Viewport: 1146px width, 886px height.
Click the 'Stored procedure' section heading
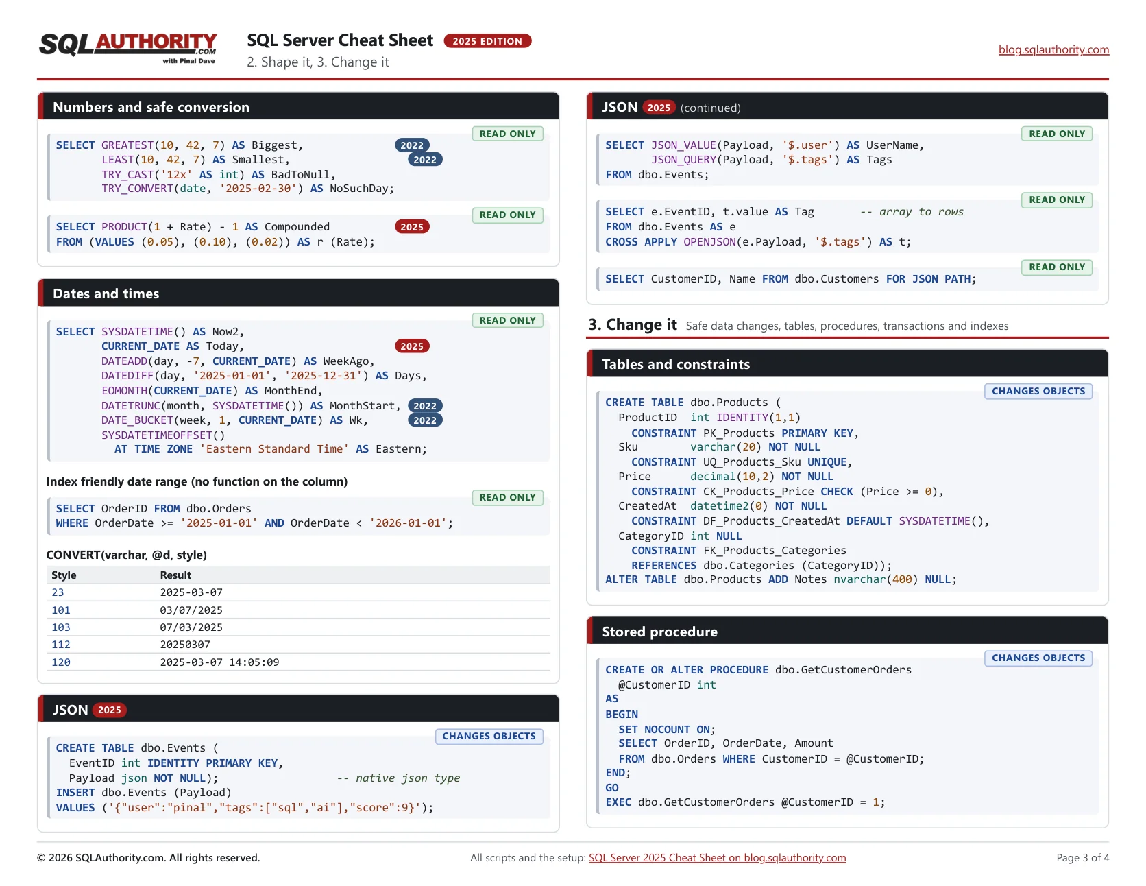tap(659, 632)
